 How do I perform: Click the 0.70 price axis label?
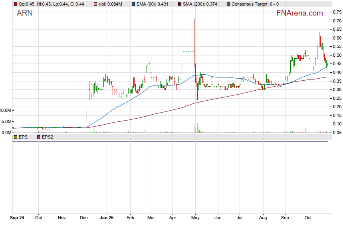pyautogui.click(x=337, y=21)
